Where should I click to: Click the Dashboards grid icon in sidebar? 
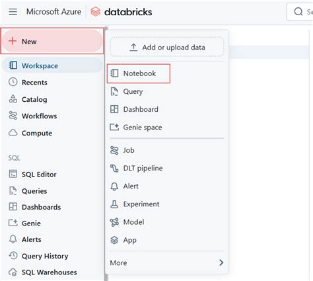coord(13,207)
